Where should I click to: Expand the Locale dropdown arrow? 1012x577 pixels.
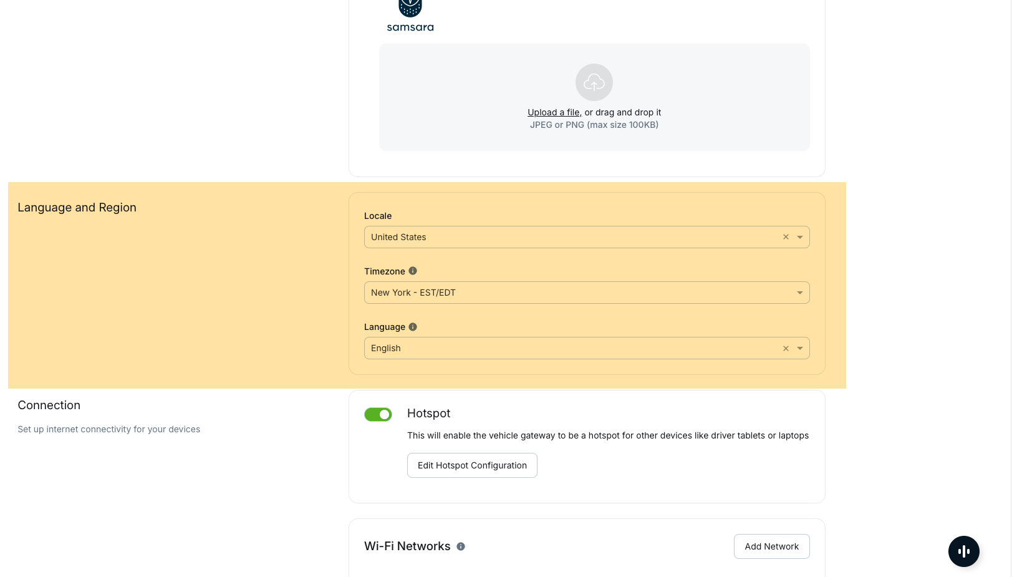click(800, 237)
